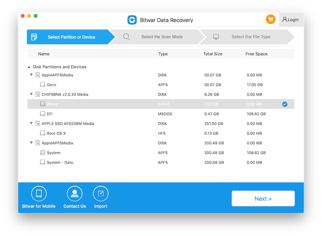Click the 0.13 GB total size value
This screenshot has height=237, width=322.
coord(211,133)
